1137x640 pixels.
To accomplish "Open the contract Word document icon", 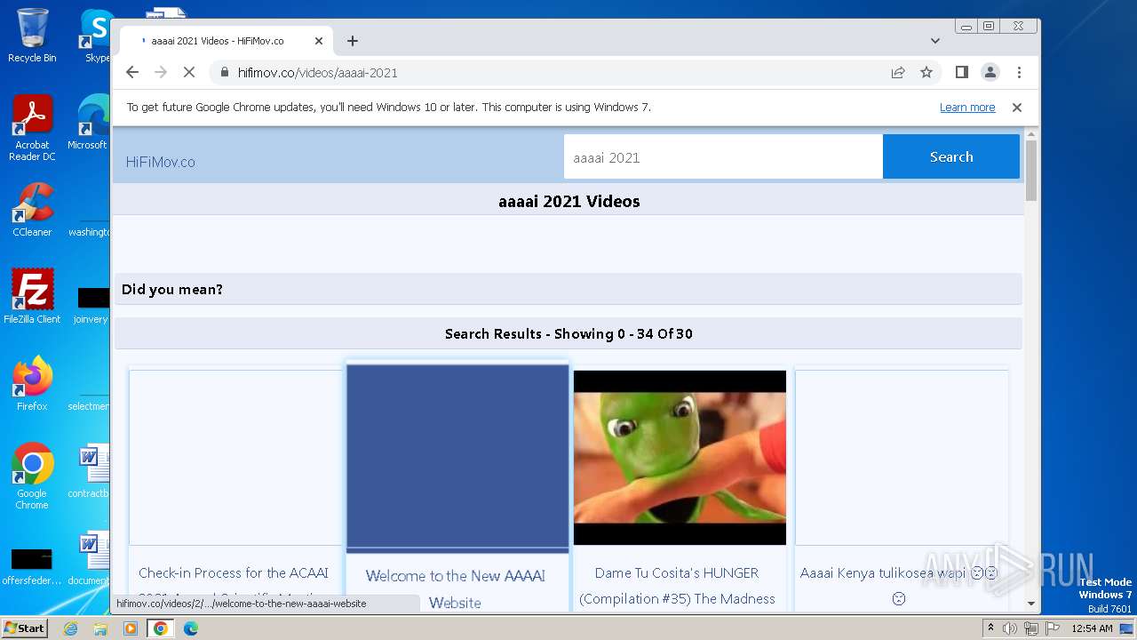I will [89, 471].
